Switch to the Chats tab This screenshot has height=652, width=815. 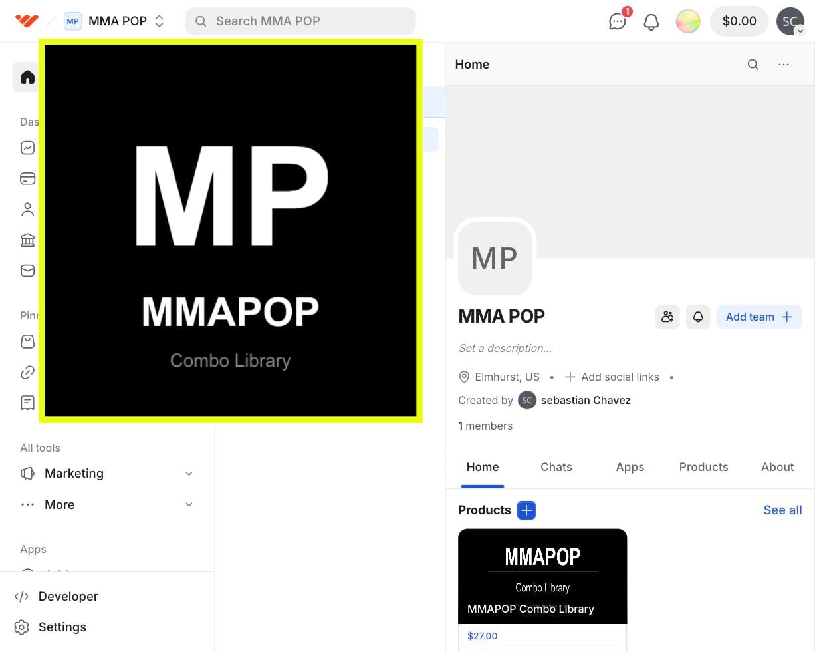coord(556,467)
